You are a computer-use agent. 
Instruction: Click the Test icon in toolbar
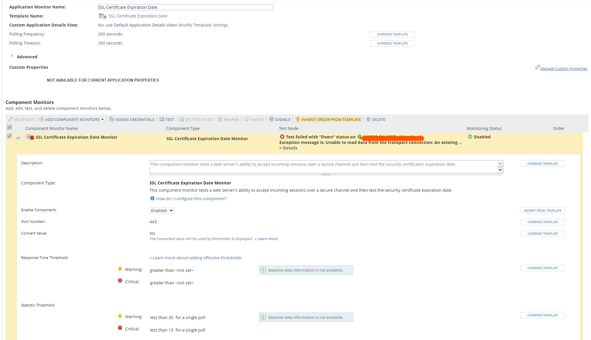click(x=162, y=119)
